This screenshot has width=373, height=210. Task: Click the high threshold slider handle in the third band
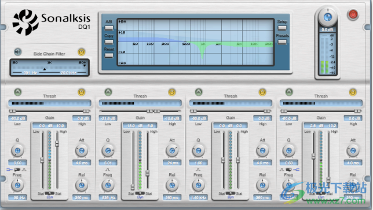tap(267, 111)
